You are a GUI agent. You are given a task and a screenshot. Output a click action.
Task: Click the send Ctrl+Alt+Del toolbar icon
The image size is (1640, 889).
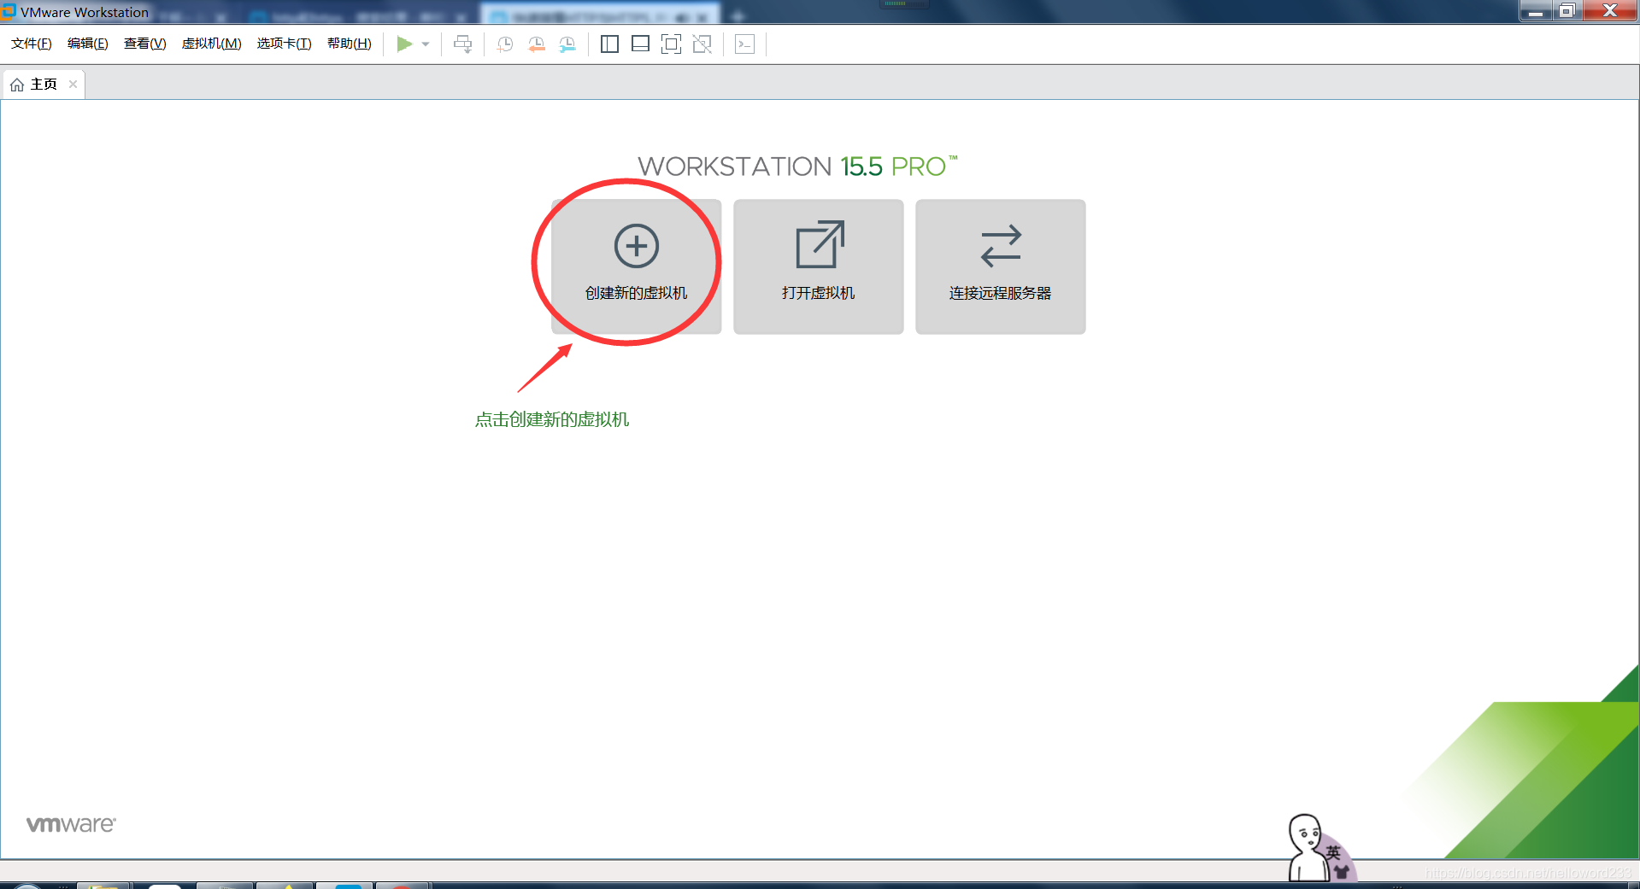[x=462, y=44]
